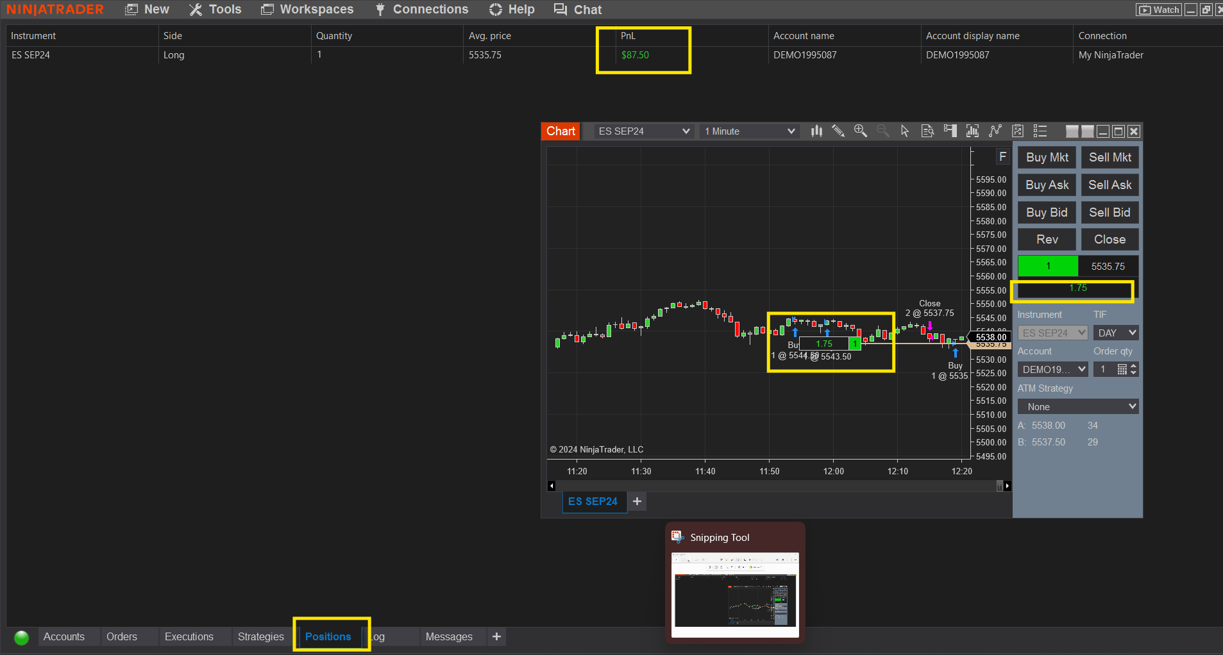The image size is (1223, 655).
Task: Open the data box icon
Action: [x=927, y=131]
